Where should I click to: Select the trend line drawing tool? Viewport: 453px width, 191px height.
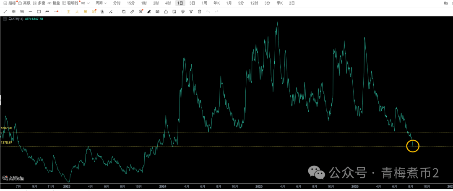coord(5,12)
